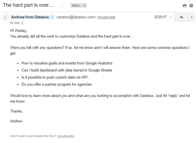196x143 pixels.
Task: Open the More options dropdown beside Reply
Action: (191, 17)
